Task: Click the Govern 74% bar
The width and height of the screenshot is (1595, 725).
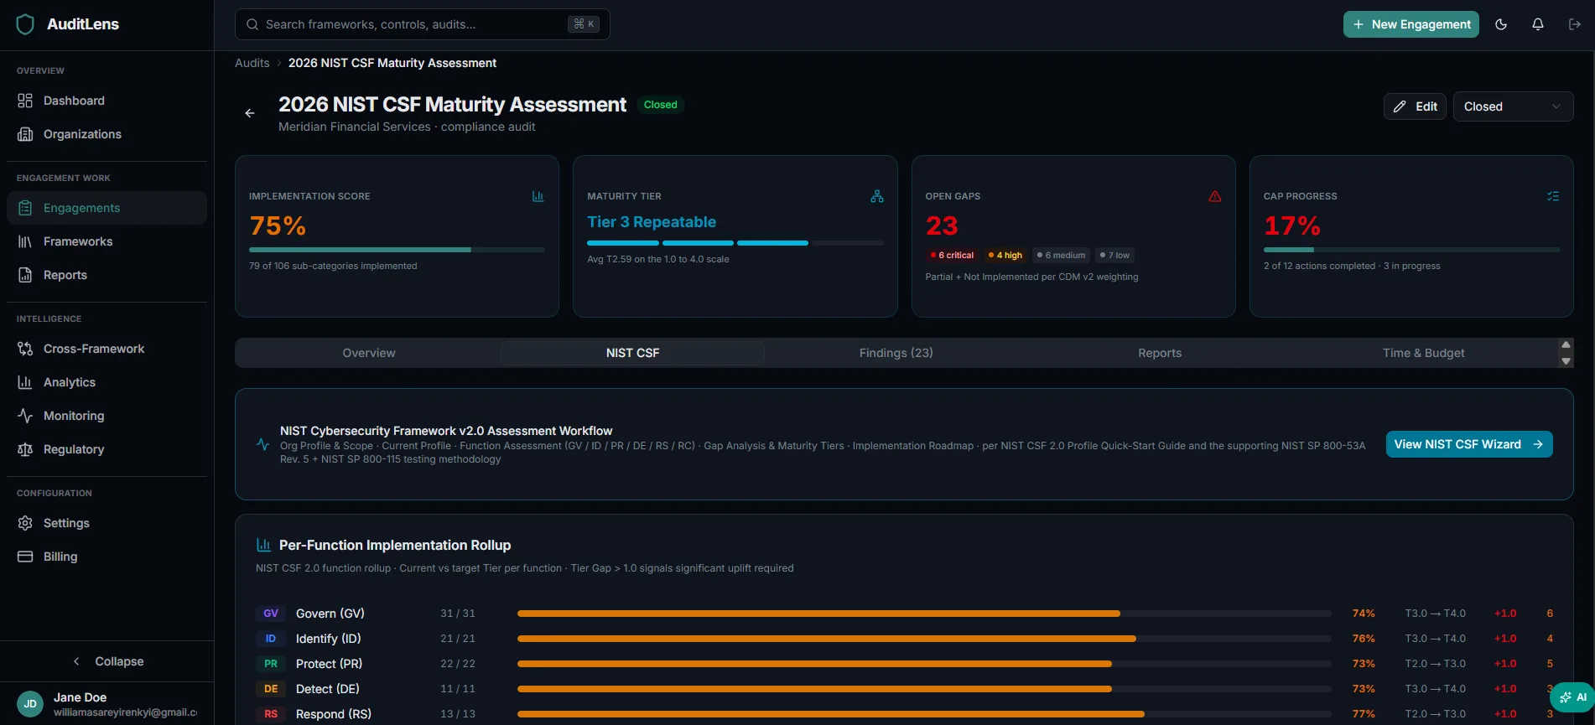Action: [x=924, y=614]
